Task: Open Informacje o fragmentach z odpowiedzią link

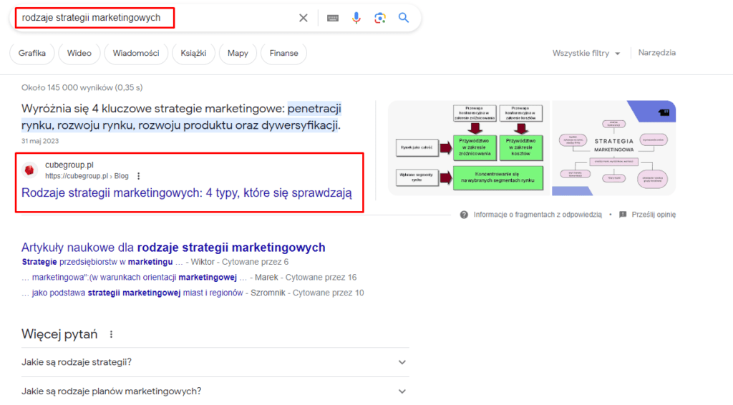Action: (x=538, y=215)
